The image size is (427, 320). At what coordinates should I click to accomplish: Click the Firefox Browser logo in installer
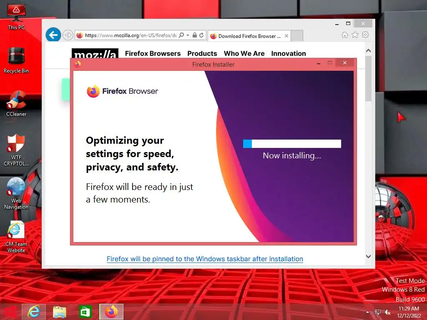(x=122, y=91)
